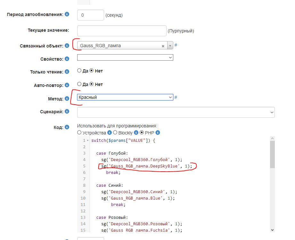Show info icon next to Сценарий

tap(67, 111)
